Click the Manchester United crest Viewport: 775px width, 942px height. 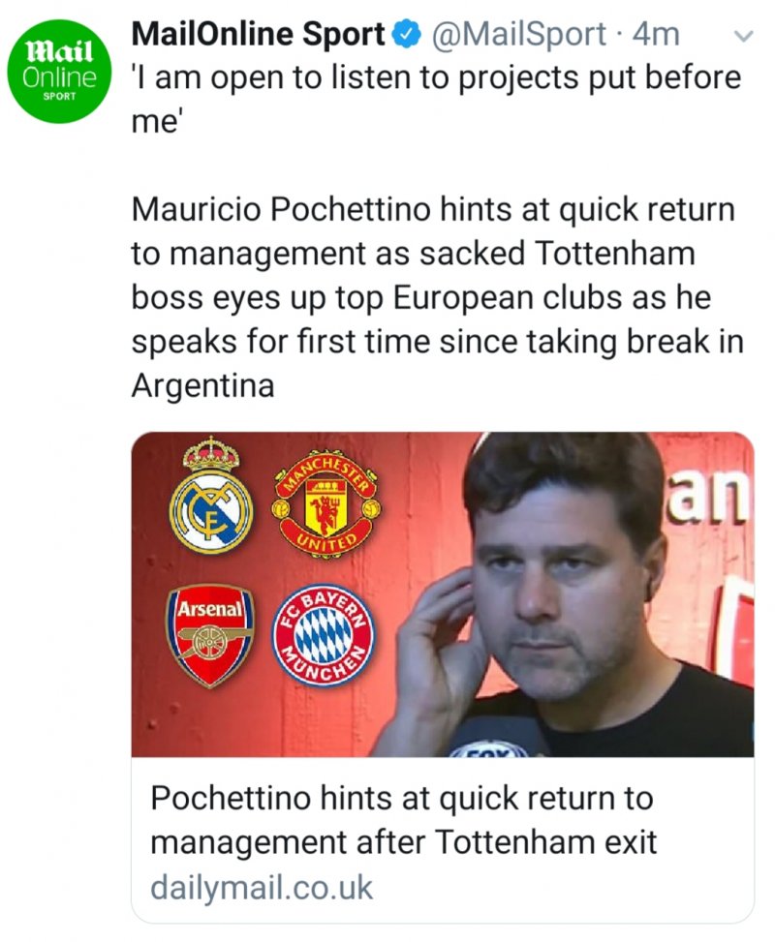coord(325,503)
